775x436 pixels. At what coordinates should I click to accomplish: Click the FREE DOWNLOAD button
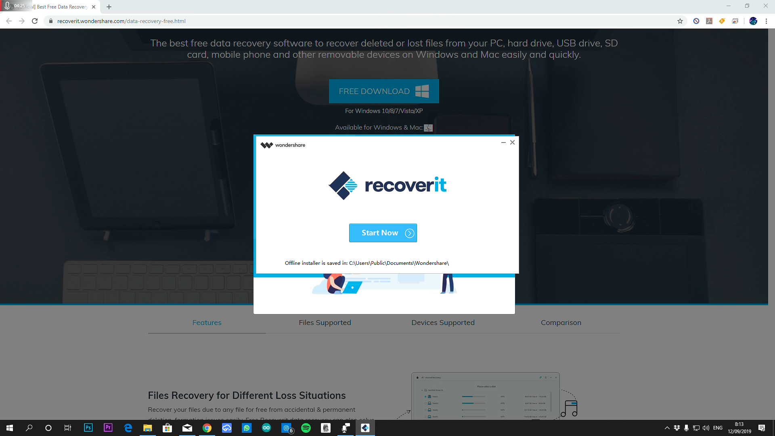coord(384,91)
